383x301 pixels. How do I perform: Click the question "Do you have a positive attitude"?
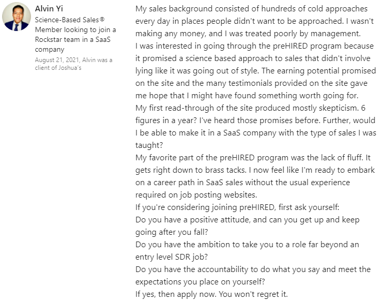[247, 220]
